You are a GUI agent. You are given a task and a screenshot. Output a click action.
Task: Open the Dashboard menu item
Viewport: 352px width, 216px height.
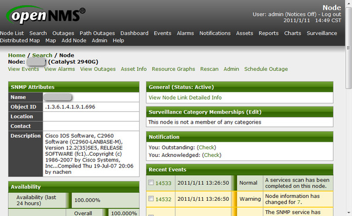(134, 33)
